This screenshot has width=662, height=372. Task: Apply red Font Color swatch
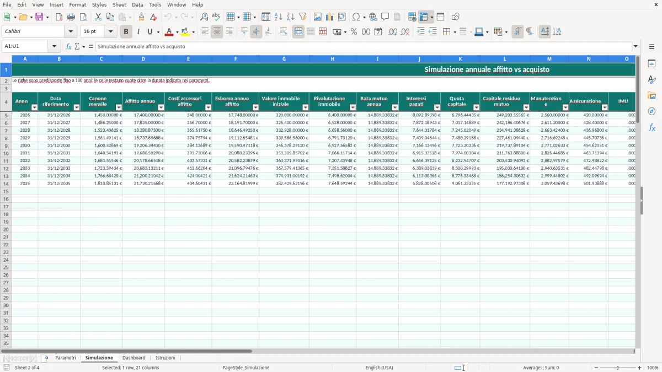[x=169, y=32]
